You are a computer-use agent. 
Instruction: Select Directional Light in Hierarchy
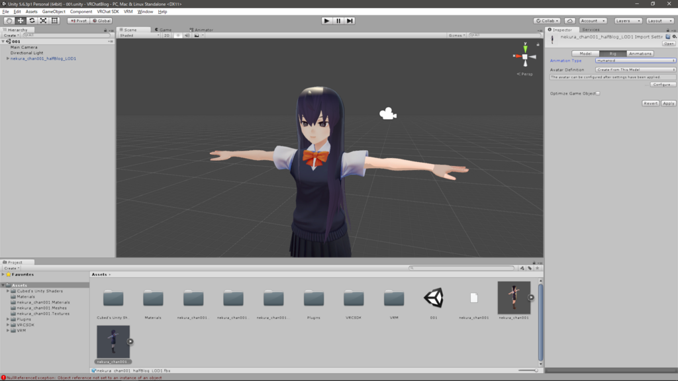tap(26, 53)
